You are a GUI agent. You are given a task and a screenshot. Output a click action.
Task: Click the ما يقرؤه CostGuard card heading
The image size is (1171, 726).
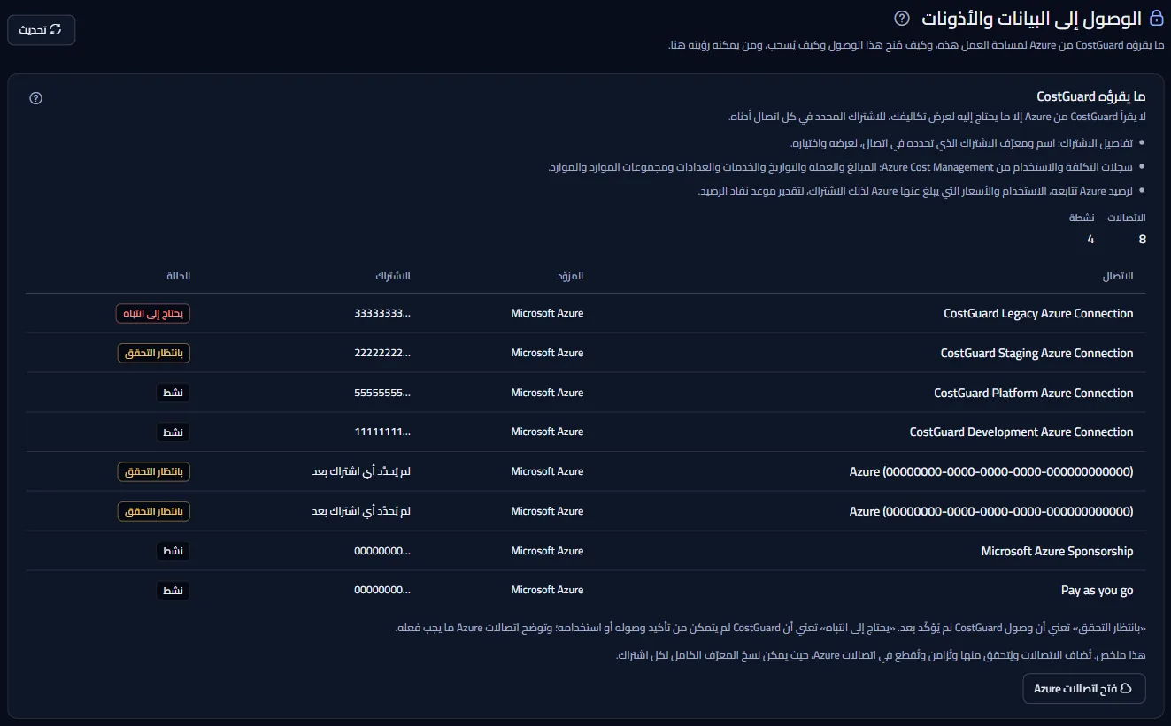[x=1091, y=96]
